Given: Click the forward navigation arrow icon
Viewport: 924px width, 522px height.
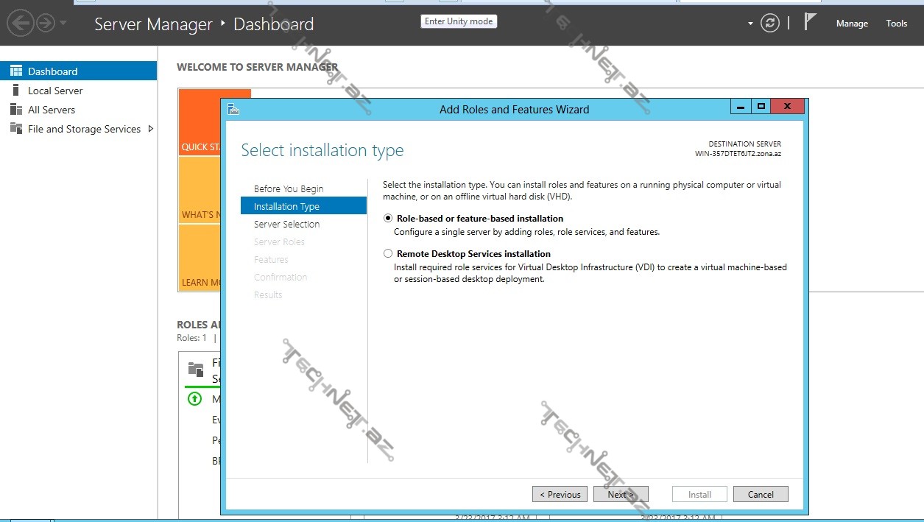Looking at the screenshot, I should [x=46, y=24].
